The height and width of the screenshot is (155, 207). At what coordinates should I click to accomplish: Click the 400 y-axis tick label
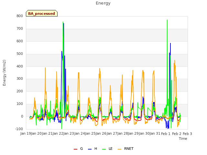[20, 66]
